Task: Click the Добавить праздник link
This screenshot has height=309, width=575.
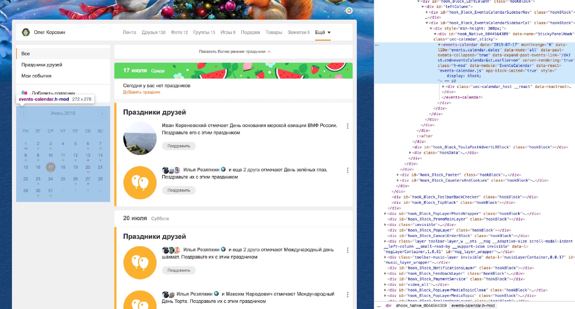Action: (x=142, y=92)
